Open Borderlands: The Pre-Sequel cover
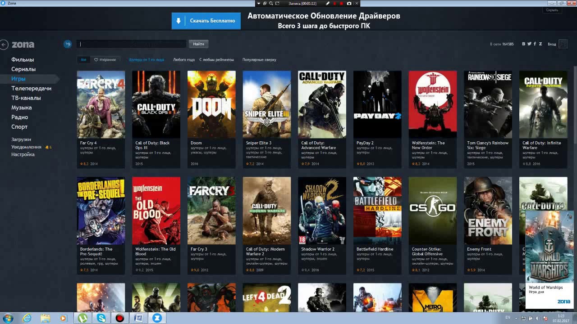 click(101, 211)
